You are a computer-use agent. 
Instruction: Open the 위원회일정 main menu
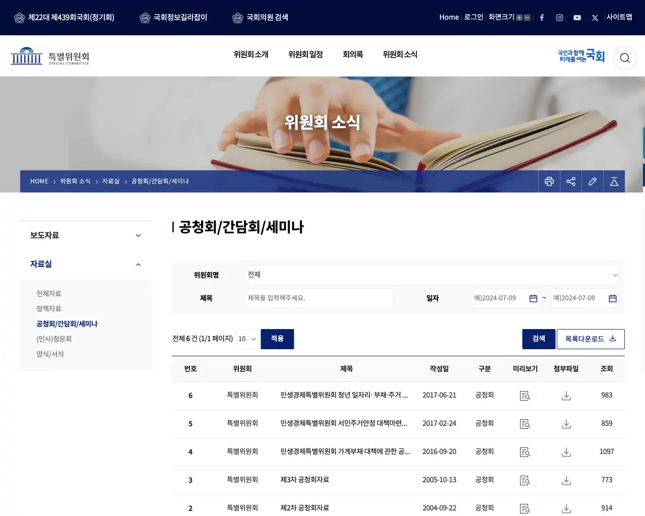point(305,54)
